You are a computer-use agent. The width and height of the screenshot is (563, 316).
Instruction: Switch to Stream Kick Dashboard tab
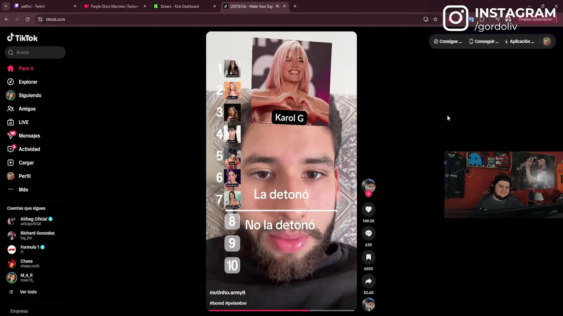184,6
